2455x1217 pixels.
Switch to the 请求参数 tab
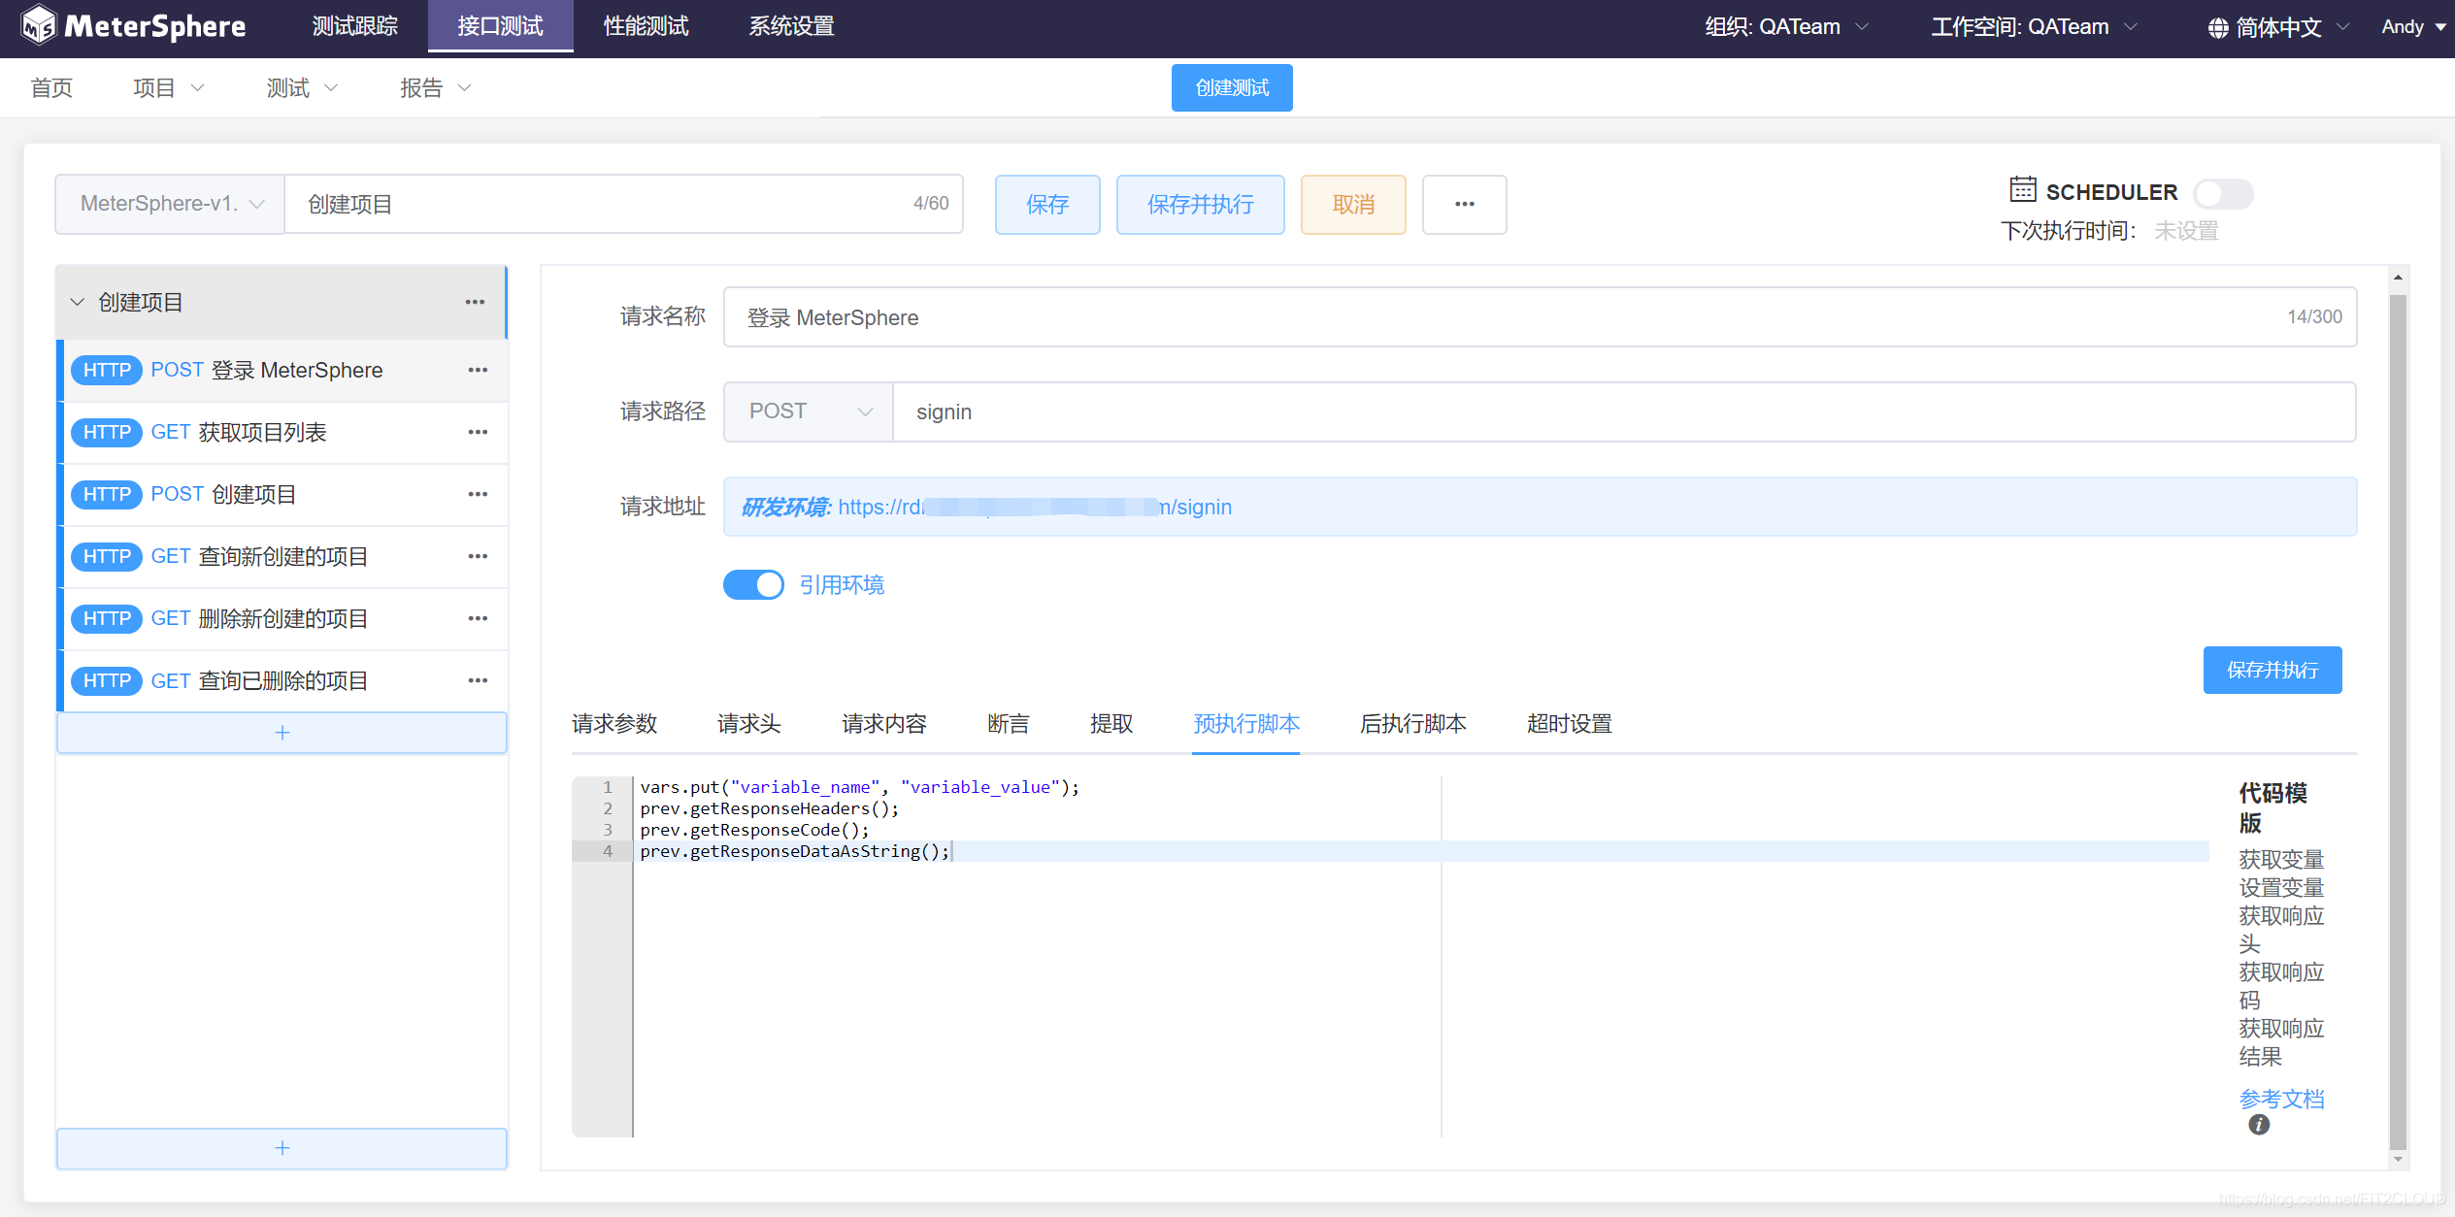pos(614,724)
